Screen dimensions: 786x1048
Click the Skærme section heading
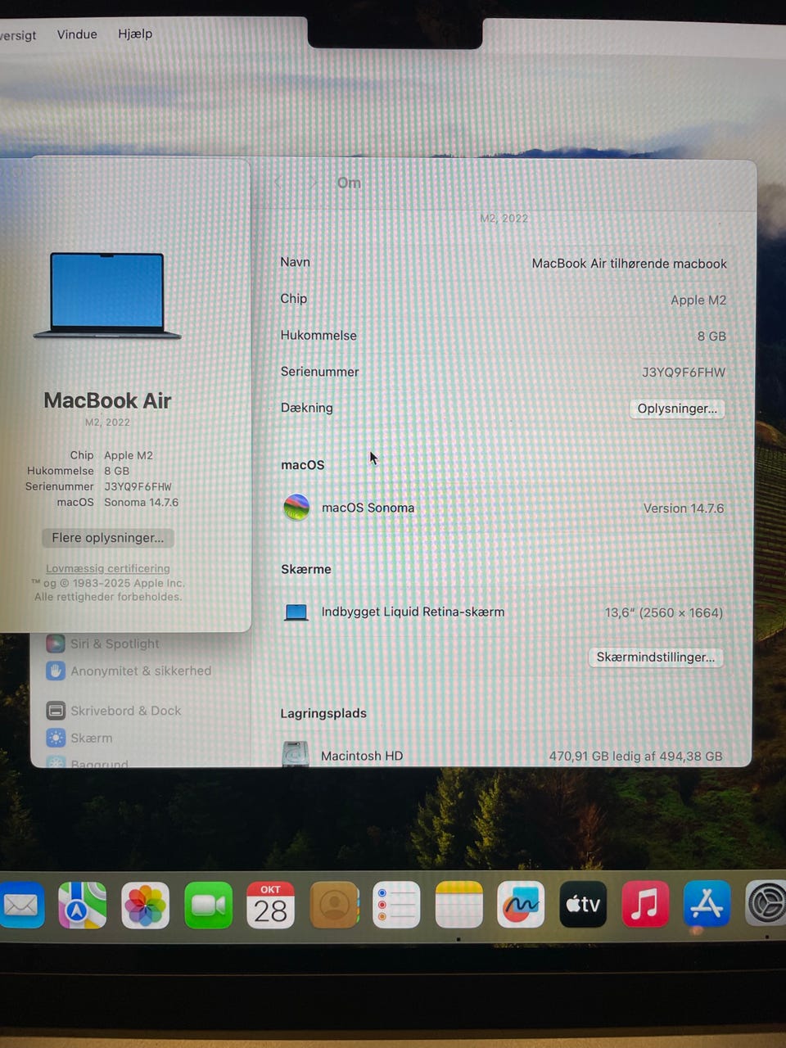(x=306, y=569)
